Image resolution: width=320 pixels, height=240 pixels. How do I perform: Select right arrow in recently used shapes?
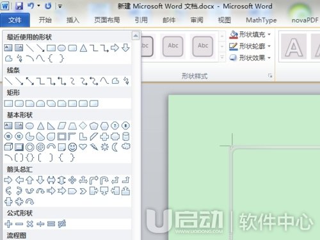pos(115,48)
